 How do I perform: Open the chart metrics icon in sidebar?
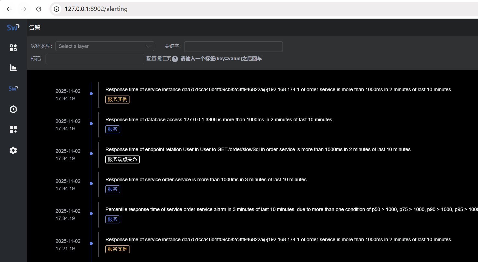click(13, 68)
